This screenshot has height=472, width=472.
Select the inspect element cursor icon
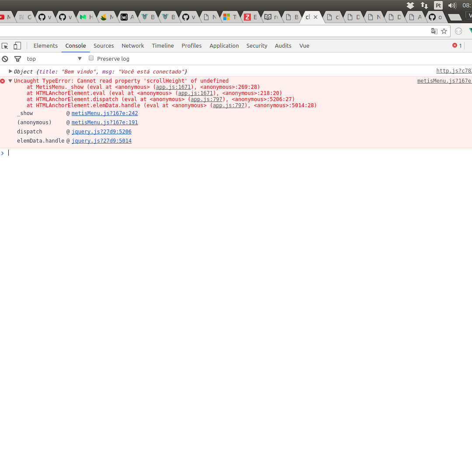pos(5,45)
